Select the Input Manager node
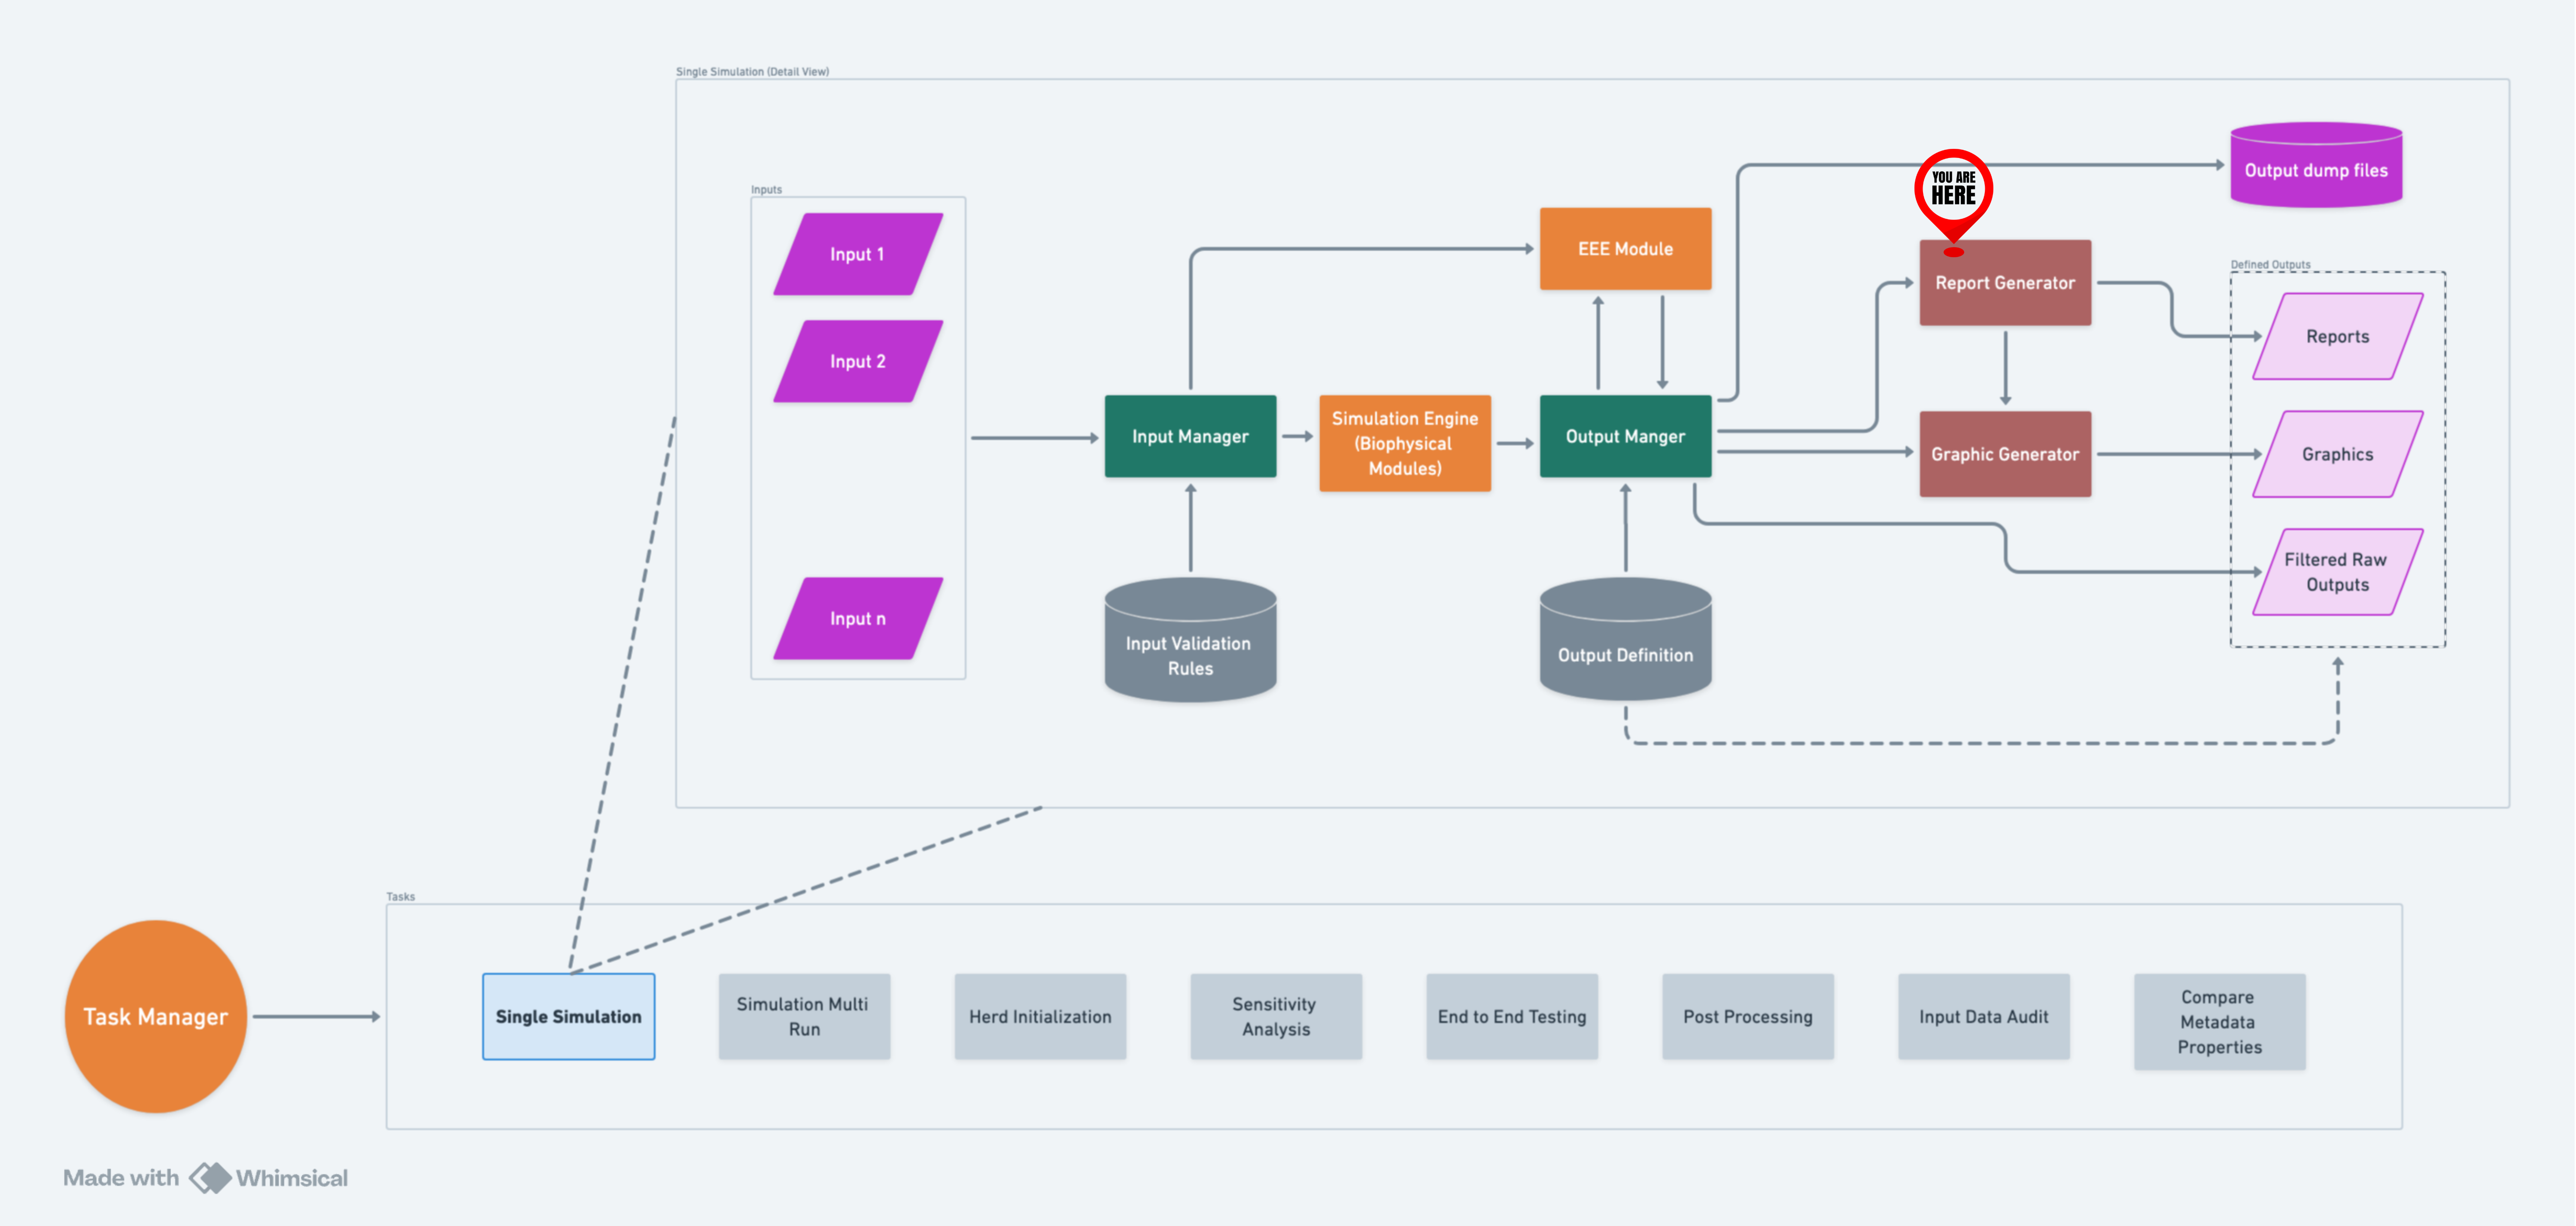 click(x=1190, y=436)
